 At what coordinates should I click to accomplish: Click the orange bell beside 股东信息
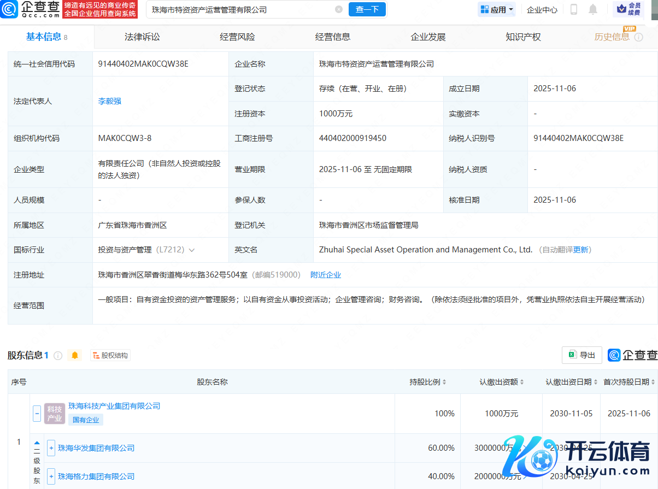click(x=75, y=355)
